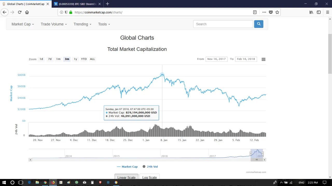Close the Global Charts CoinMarketCap tab

(47, 4)
